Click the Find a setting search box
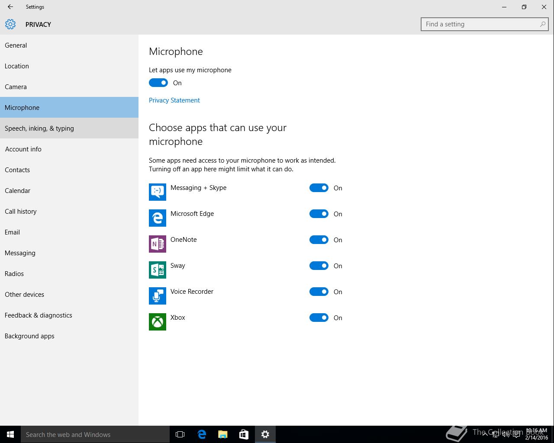Image resolution: width=554 pixels, height=443 pixels. [x=484, y=24]
